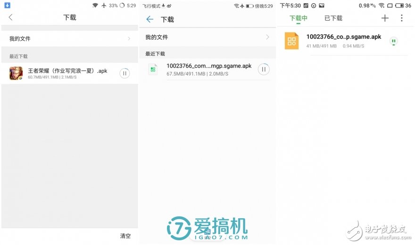Switch to the 下载中 tab
The image size is (415, 245).
(298, 18)
